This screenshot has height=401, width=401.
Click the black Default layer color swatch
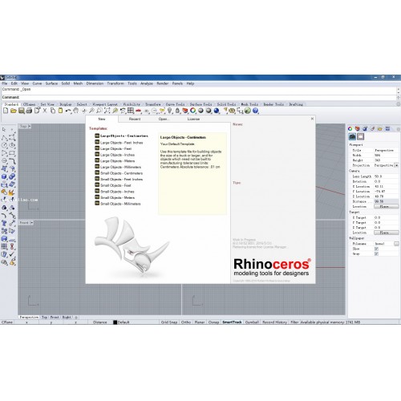(115, 322)
